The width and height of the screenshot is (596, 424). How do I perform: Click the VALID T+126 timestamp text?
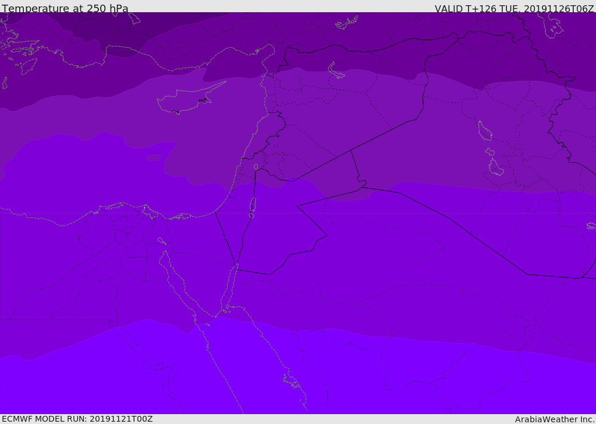click(514, 9)
